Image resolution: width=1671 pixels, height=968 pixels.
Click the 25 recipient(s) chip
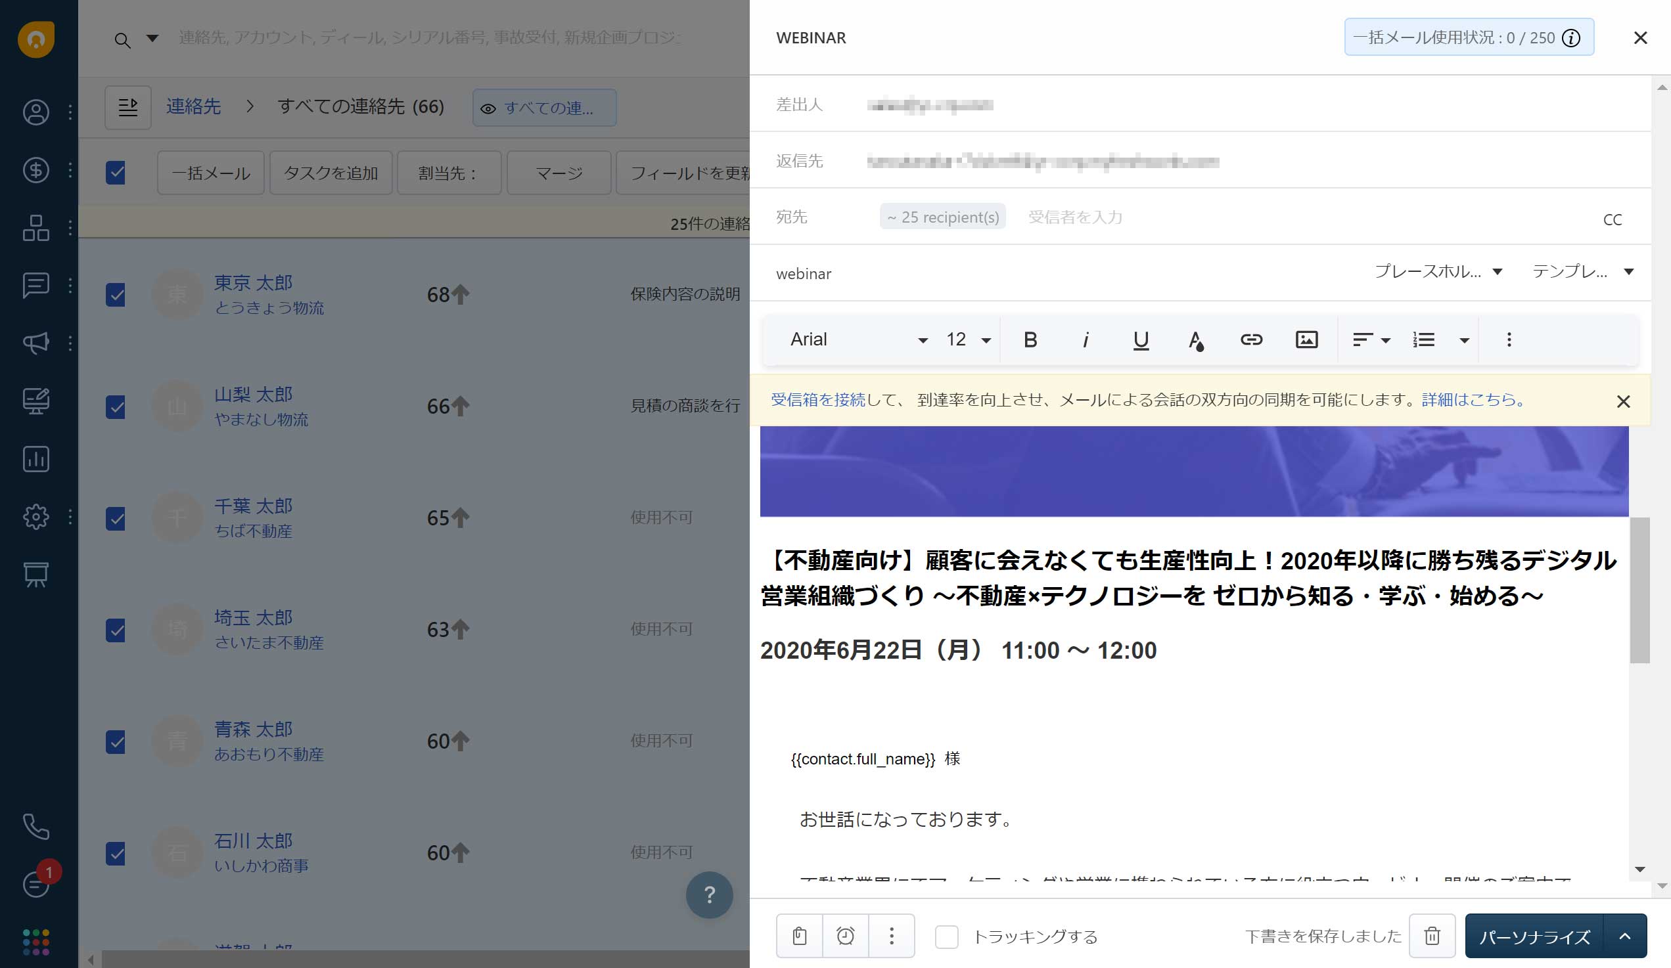pos(942,217)
